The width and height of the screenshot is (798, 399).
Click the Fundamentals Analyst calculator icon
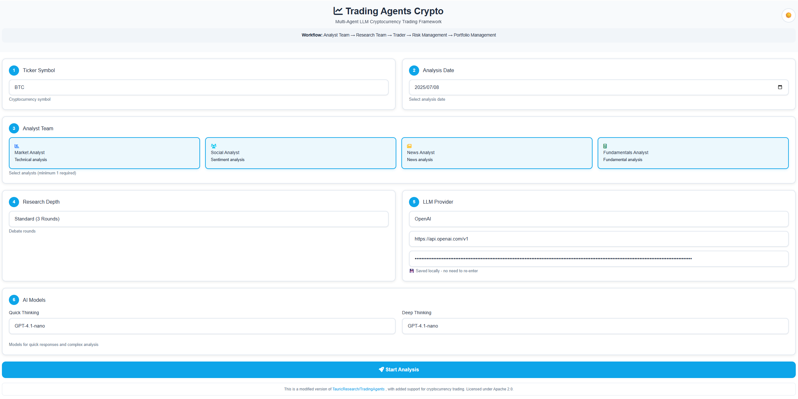click(x=605, y=146)
